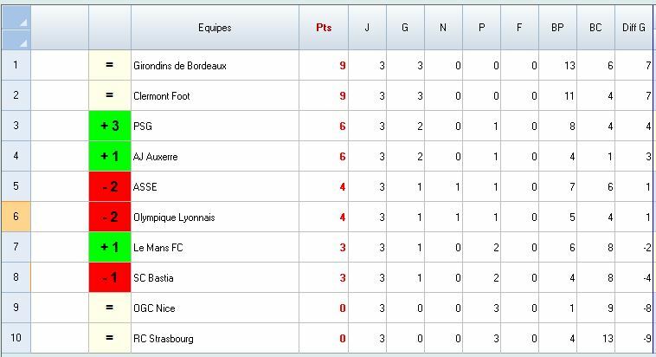656x357 pixels.
Task: Click the BC column header
Action: [595, 28]
